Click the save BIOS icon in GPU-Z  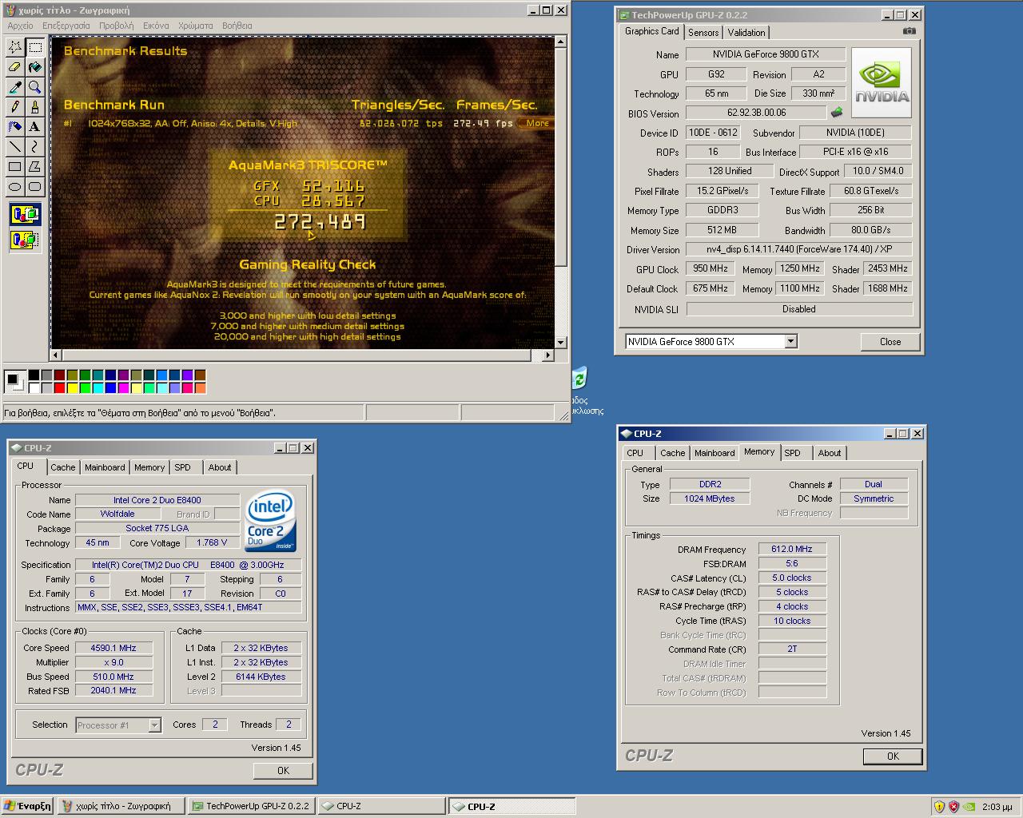[838, 113]
